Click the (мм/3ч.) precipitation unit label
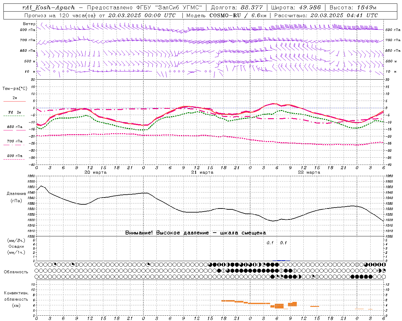The height and width of the screenshot is (321, 402). point(16,241)
